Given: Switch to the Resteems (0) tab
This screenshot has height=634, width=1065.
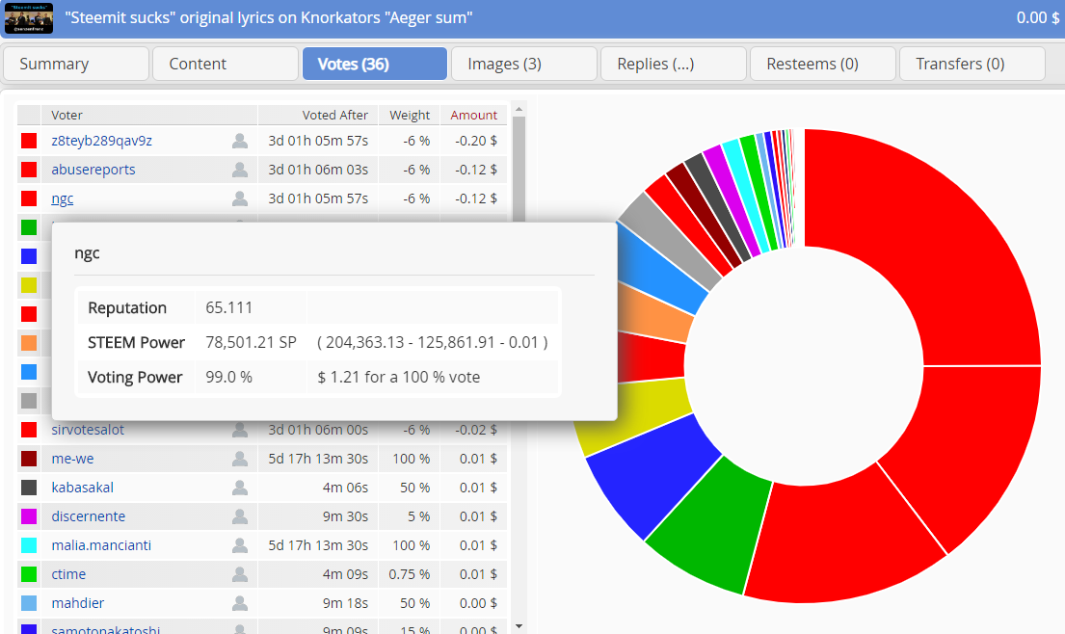Looking at the screenshot, I should pos(823,64).
